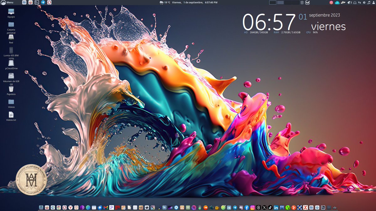The image size is (376, 211).
Task: Open X (Twitter) from the dock
Action: [x=264, y=207]
